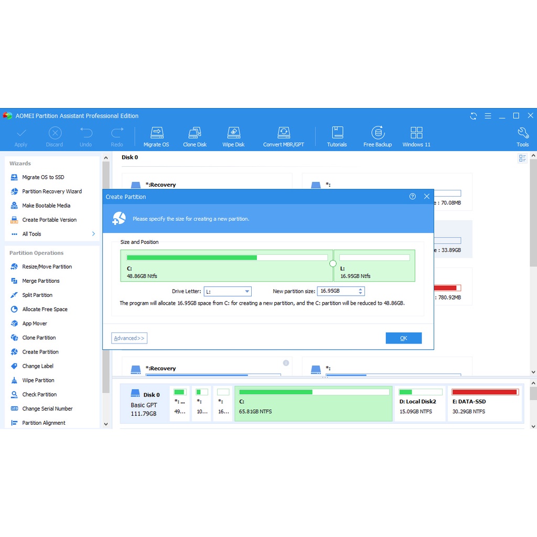Select the Wipe Disk toolbar icon

tap(233, 137)
